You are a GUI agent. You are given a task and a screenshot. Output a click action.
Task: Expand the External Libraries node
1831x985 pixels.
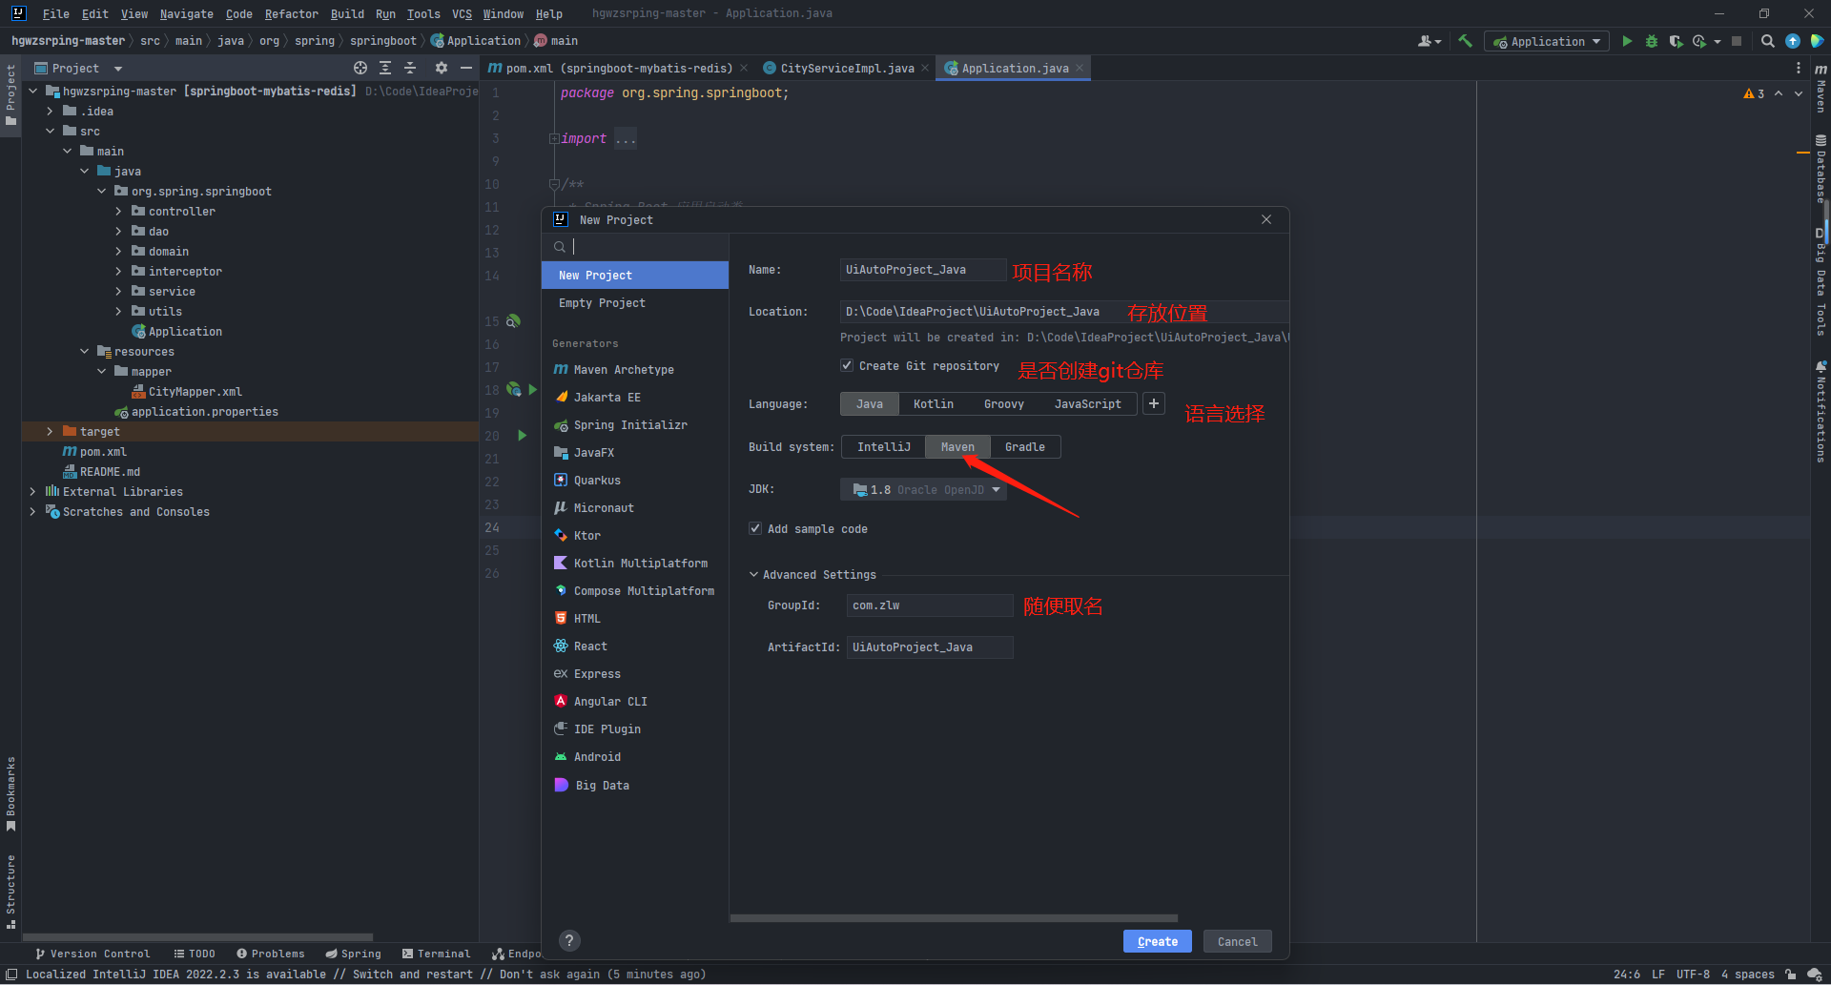click(x=32, y=492)
